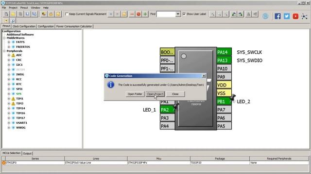This screenshot has width=311, height=174.
Task: Expand the SYS peripheral node
Action: point(9,94)
